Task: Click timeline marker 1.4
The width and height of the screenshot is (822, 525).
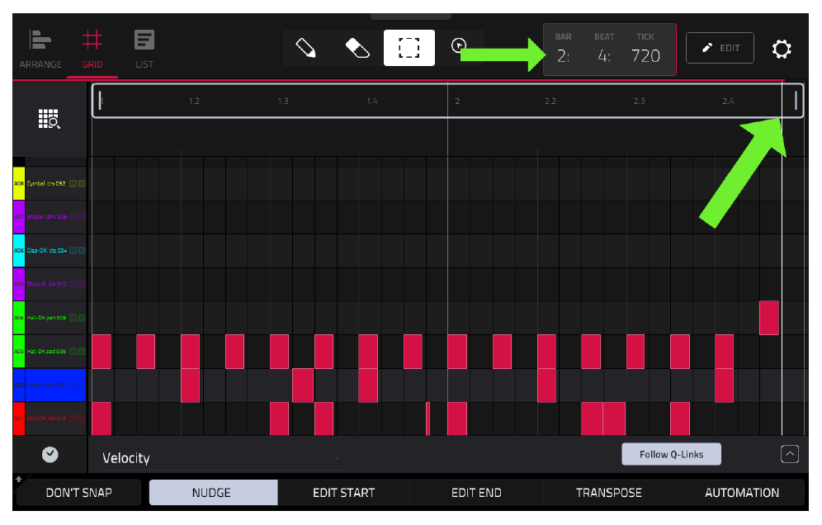Action: pyautogui.click(x=371, y=101)
